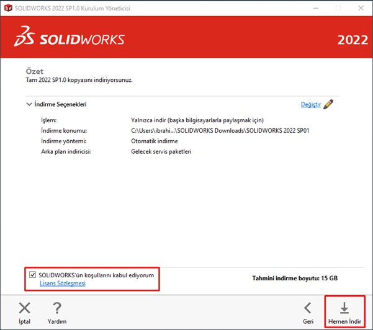Open help with the Yardım question mark

pyautogui.click(x=56, y=308)
